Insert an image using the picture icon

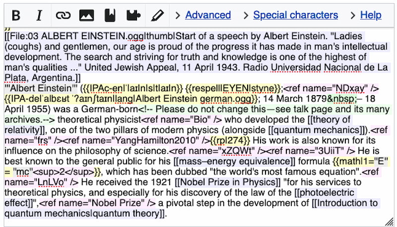[x=86, y=15]
